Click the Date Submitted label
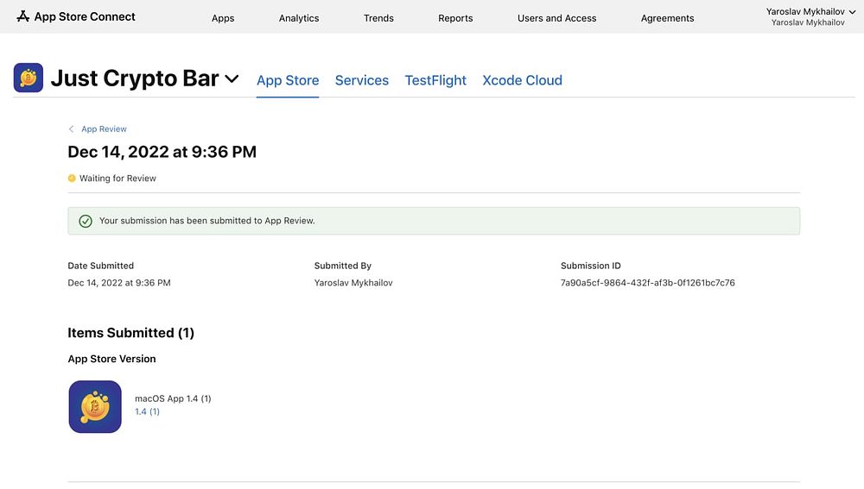This screenshot has width=864, height=489. (101, 266)
